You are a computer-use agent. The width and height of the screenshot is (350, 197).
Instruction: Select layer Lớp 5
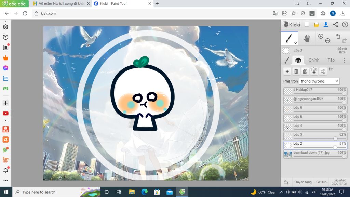(x=315, y=118)
